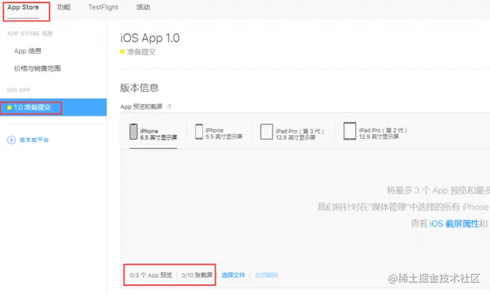This screenshot has height=294, width=490.
Task: Click the 版本或平台 link
Action: pos(34,140)
